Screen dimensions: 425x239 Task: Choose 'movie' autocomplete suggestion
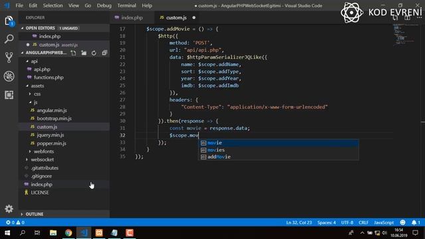click(x=278, y=143)
